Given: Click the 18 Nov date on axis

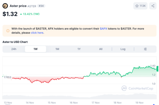Looking at the screenshot, I should pos(117,103).
